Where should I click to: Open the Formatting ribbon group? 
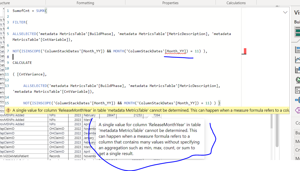coord(85,3)
